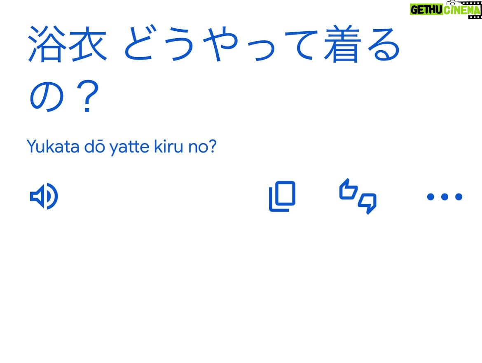Tap the thumbs-up part of the feedback icon
Image resolution: width=482 pixels, height=363 pixels.
click(x=348, y=189)
